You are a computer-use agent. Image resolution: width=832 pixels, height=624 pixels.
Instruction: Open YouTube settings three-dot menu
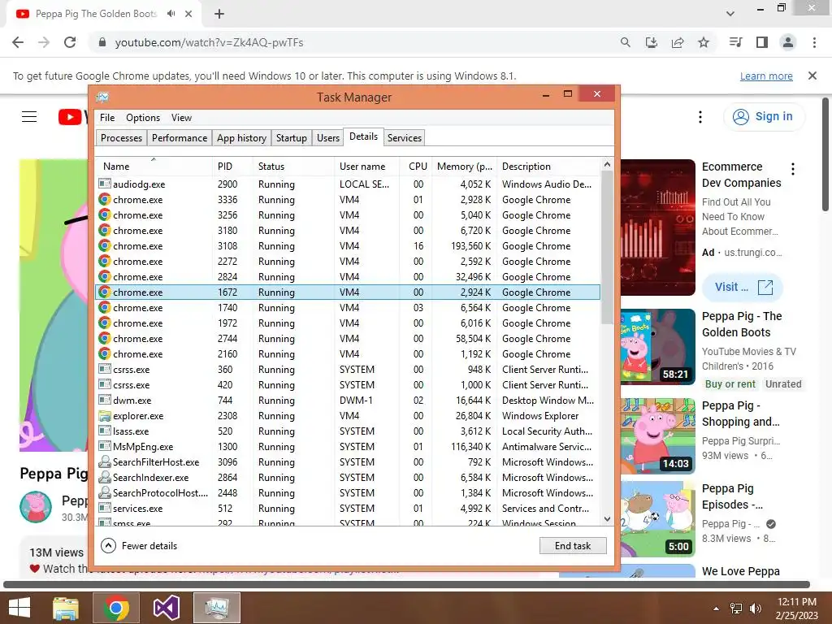coord(700,117)
